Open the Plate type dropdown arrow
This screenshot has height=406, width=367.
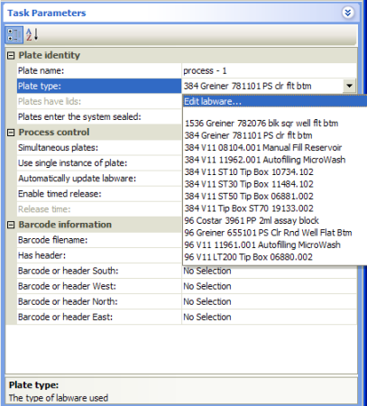coord(349,86)
